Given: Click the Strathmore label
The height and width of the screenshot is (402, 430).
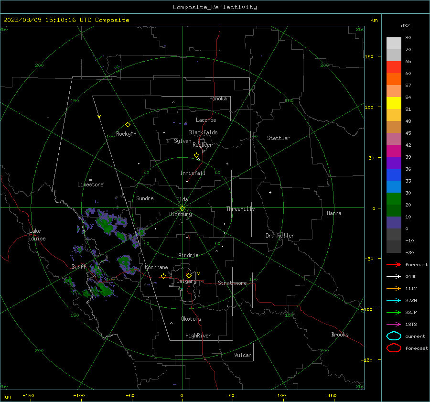Looking at the screenshot, I should tap(232, 283).
